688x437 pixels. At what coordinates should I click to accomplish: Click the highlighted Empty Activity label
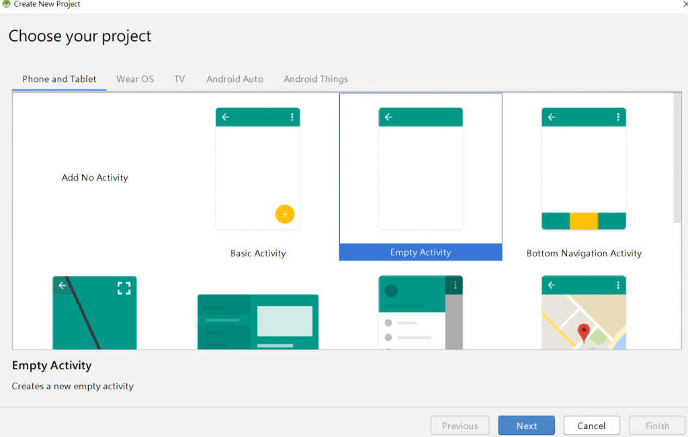[x=421, y=252]
